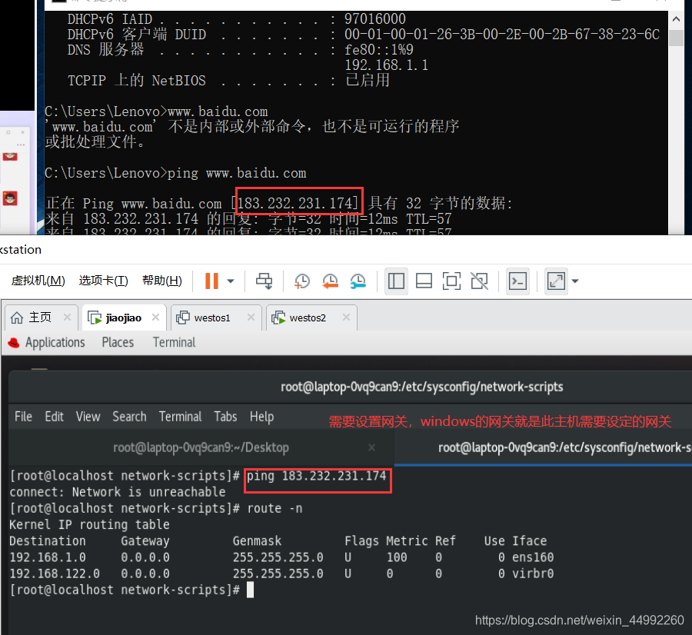
Task: Click the virbr0 interface name
Action: (x=533, y=573)
